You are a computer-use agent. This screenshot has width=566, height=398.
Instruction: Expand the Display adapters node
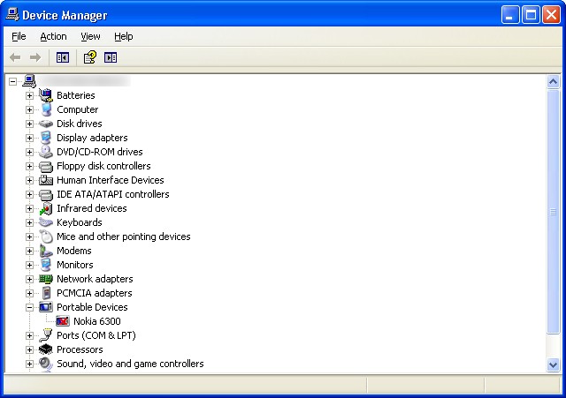pos(29,138)
